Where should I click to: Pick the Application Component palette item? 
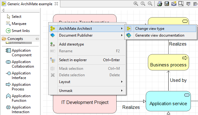[x=19, y=53]
